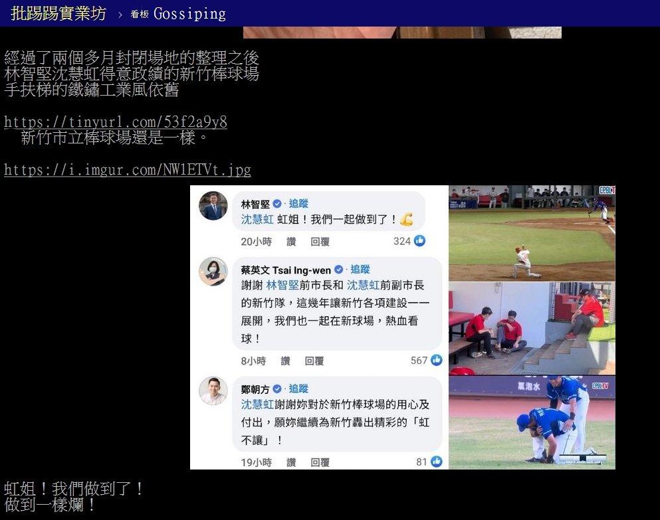
Task: Click the line 虹姐！我們做到了！
Action: click(x=74, y=489)
